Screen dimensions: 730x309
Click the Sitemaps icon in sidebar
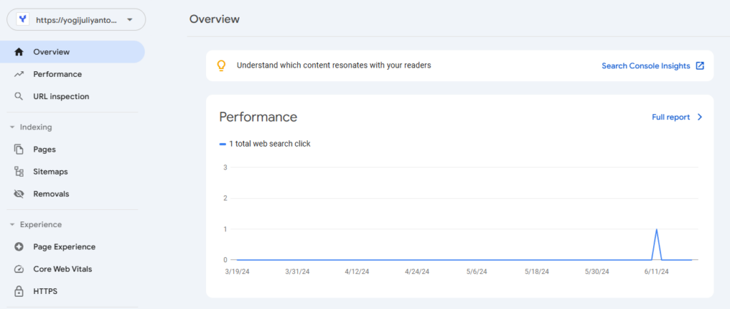click(x=19, y=172)
